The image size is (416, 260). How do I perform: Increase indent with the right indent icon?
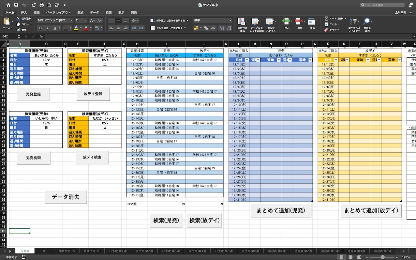[x=141, y=28]
